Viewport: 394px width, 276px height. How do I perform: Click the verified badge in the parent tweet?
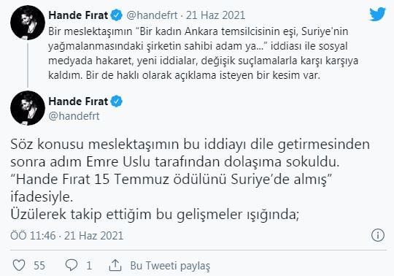point(117,15)
